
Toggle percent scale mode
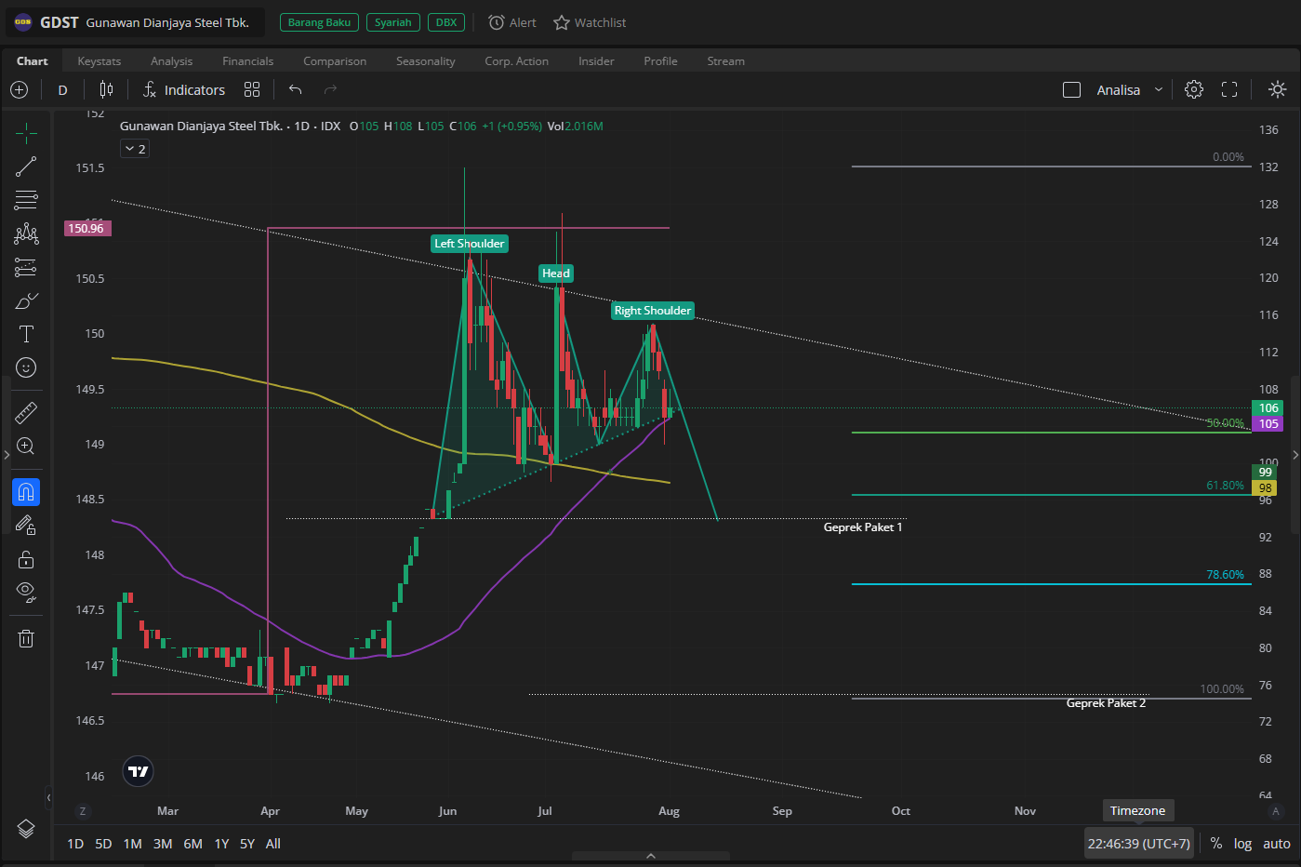click(1216, 844)
